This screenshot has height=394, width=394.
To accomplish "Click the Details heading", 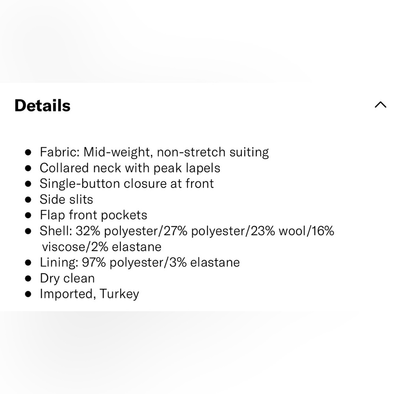I will coord(43,106).
